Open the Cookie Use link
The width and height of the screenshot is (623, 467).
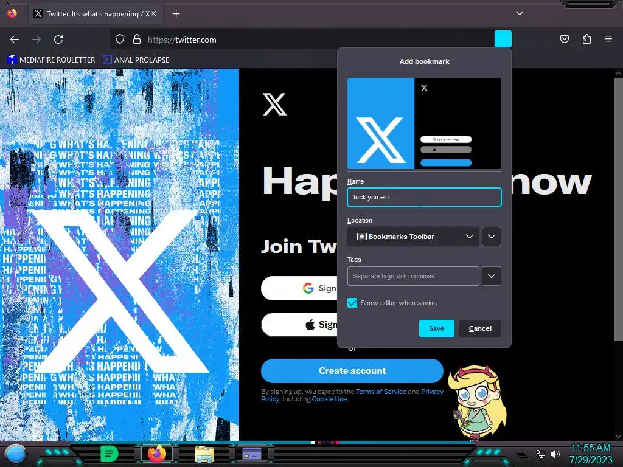329,399
